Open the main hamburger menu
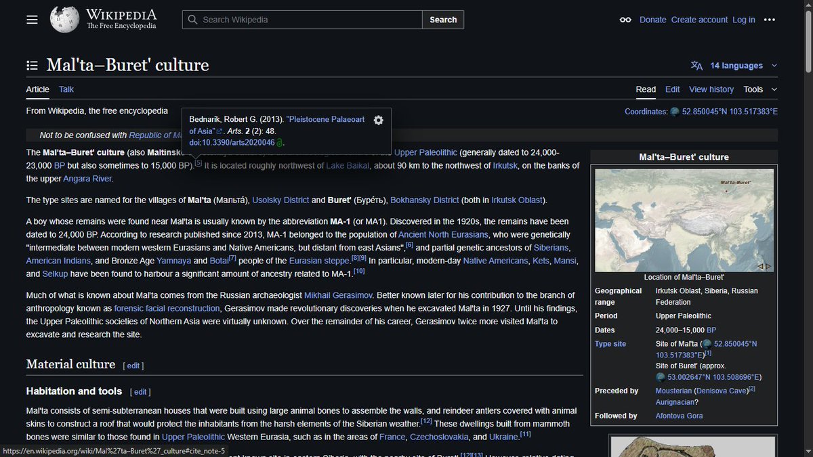 coord(32,20)
